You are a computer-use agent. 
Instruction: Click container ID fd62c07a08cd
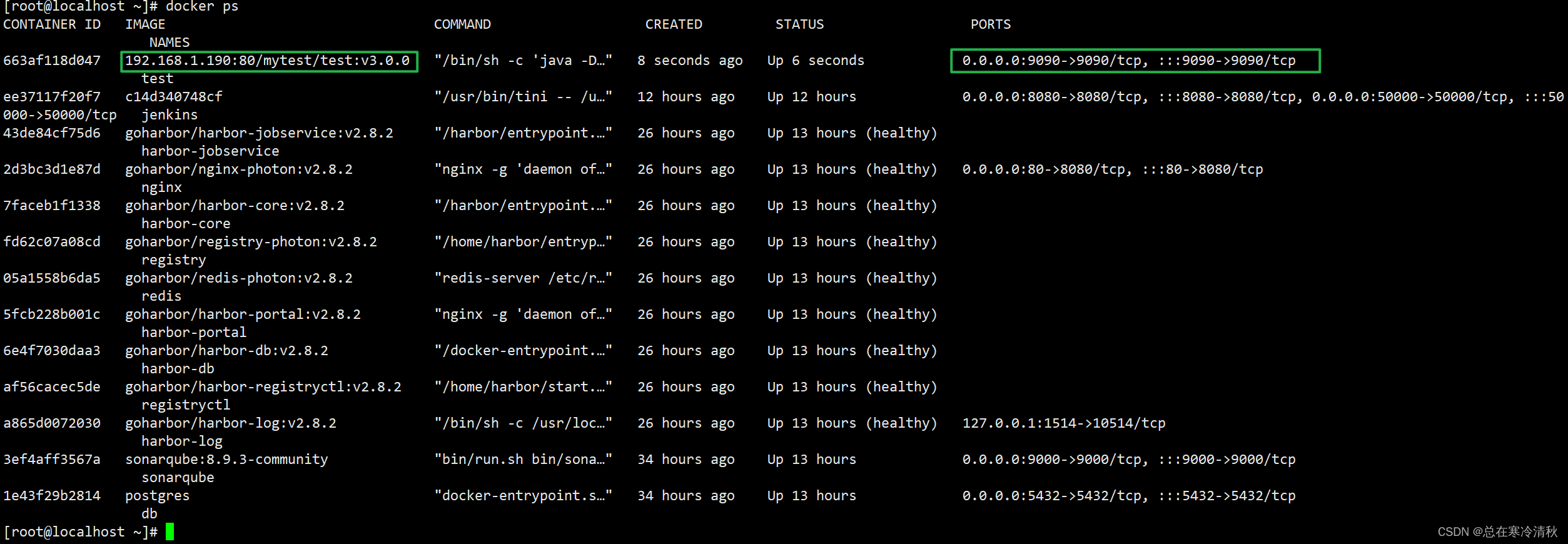coord(52,242)
